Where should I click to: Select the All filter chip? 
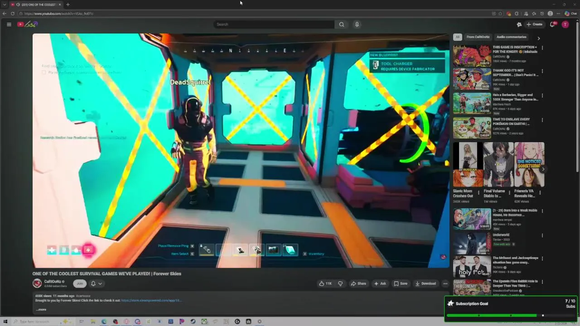coord(458,37)
